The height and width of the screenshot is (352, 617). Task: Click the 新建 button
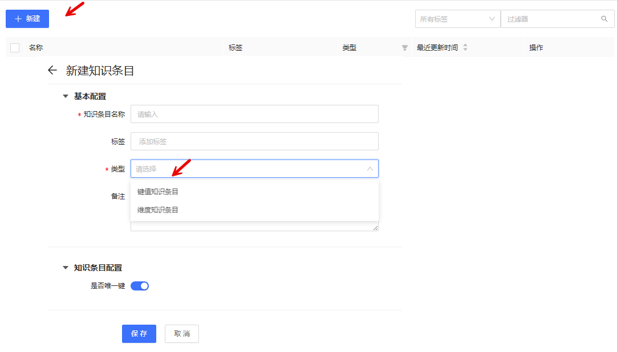tap(27, 19)
